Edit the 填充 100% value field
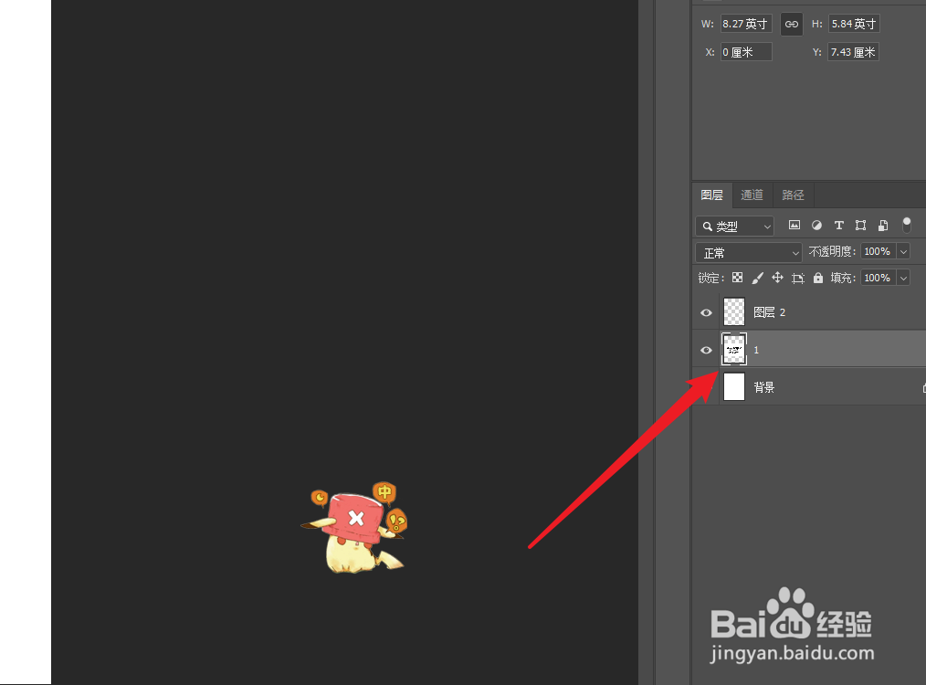The image size is (926, 685). tap(878, 278)
